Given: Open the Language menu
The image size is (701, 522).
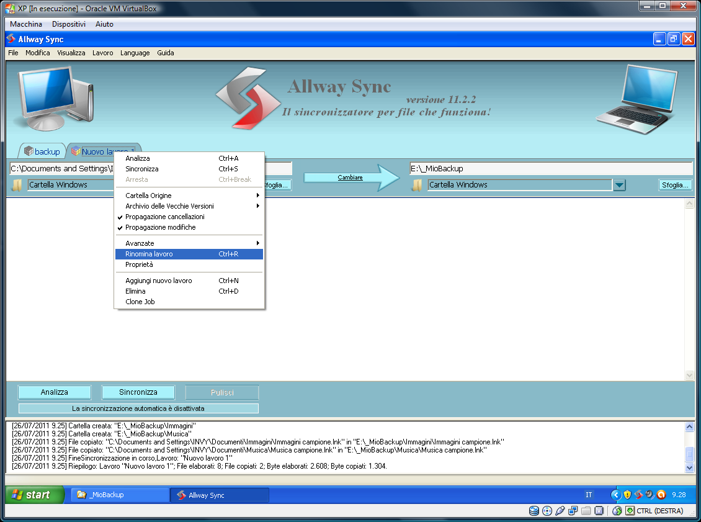Looking at the screenshot, I should [135, 53].
